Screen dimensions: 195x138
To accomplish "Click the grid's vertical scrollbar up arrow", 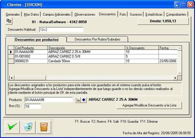I will click(180, 48).
